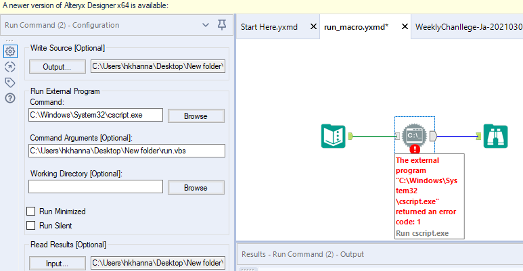This screenshot has height=271, width=523.
Task: Switch to the Start Here.yxmd tab
Action: pyautogui.click(x=269, y=27)
